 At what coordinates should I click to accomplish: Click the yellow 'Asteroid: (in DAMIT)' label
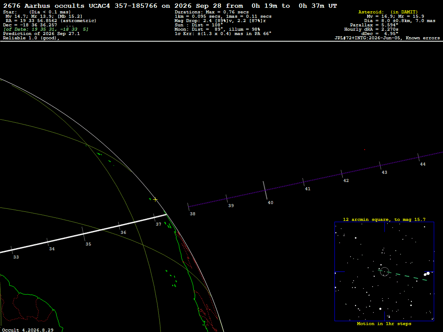(x=388, y=12)
